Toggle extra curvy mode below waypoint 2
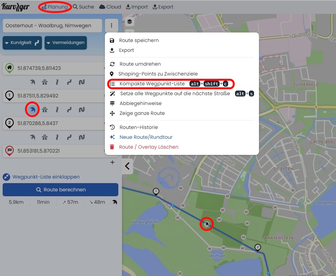Image resolution: width=336 pixels, height=276 pixels. 82,137
